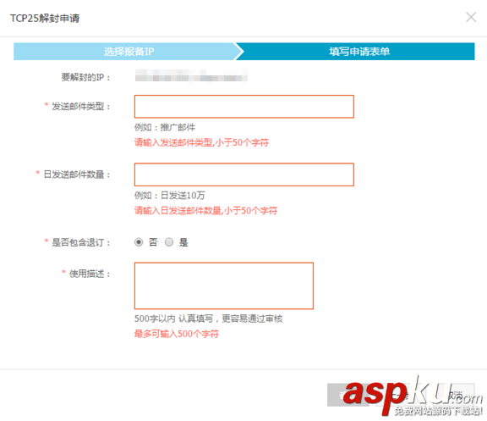Focus the 发送邮件类型 input field
The width and height of the screenshot is (487, 421).
point(244,107)
